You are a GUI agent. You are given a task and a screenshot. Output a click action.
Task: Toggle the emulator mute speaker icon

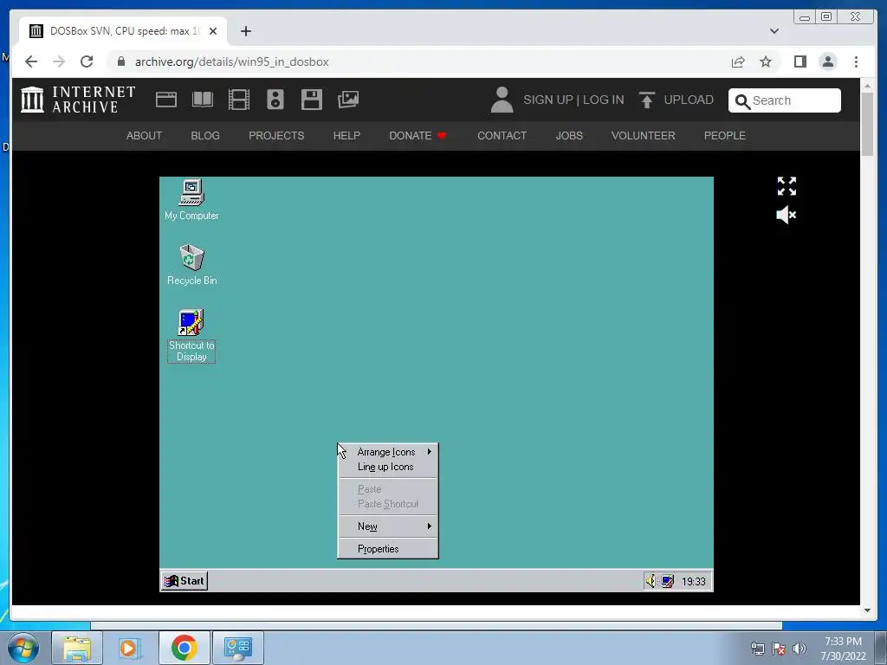click(787, 215)
